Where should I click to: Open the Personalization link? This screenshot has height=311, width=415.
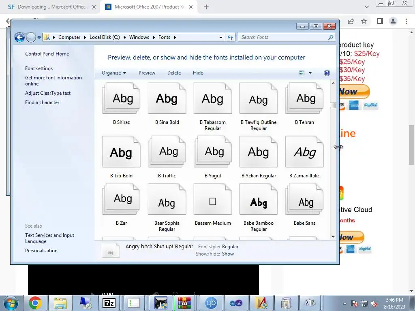pyautogui.click(x=41, y=250)
